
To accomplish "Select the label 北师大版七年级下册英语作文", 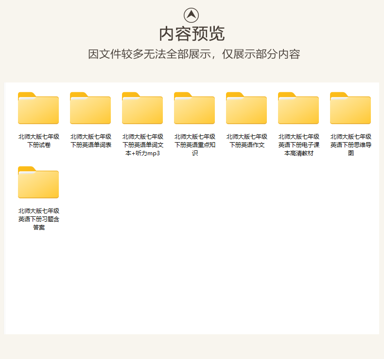I will point(247,141).
